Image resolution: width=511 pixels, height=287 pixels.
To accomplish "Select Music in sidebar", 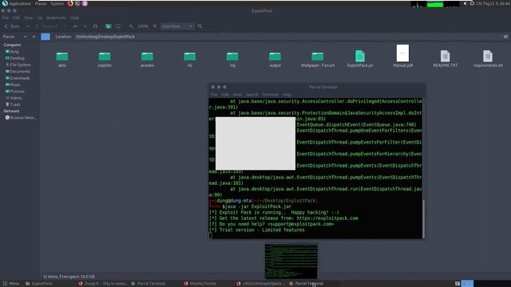I will pyautogui.click(x=13, y=85).
